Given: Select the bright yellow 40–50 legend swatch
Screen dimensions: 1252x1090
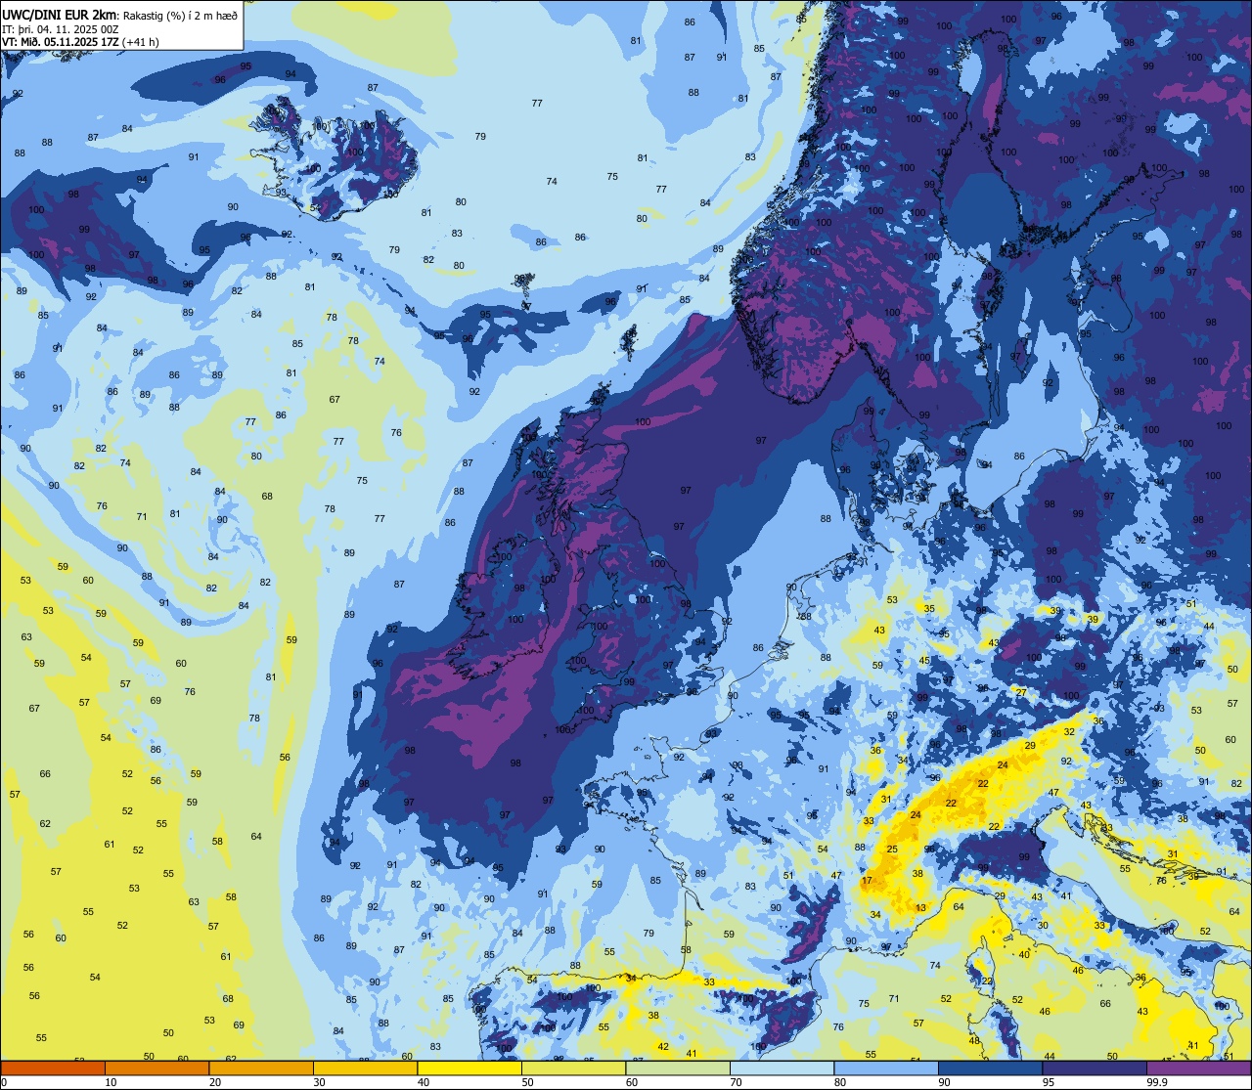Looking at the screenshot, I should click(469, 1068).
